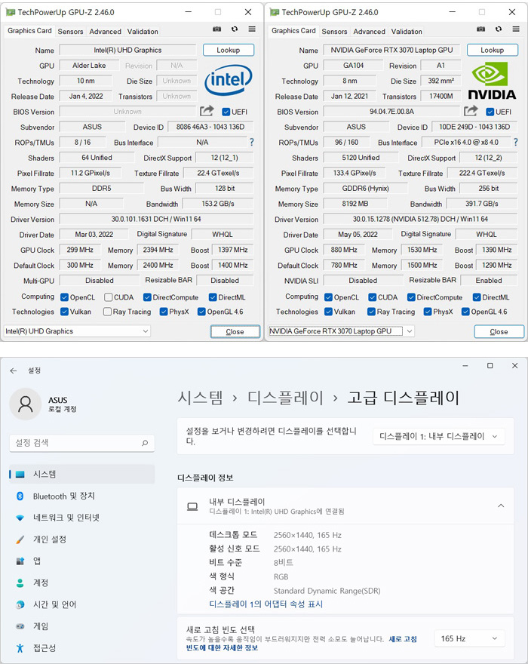Open 165 Hz refresh rate dropdown
The image size is (528, 667).
(x=469, y=638)
